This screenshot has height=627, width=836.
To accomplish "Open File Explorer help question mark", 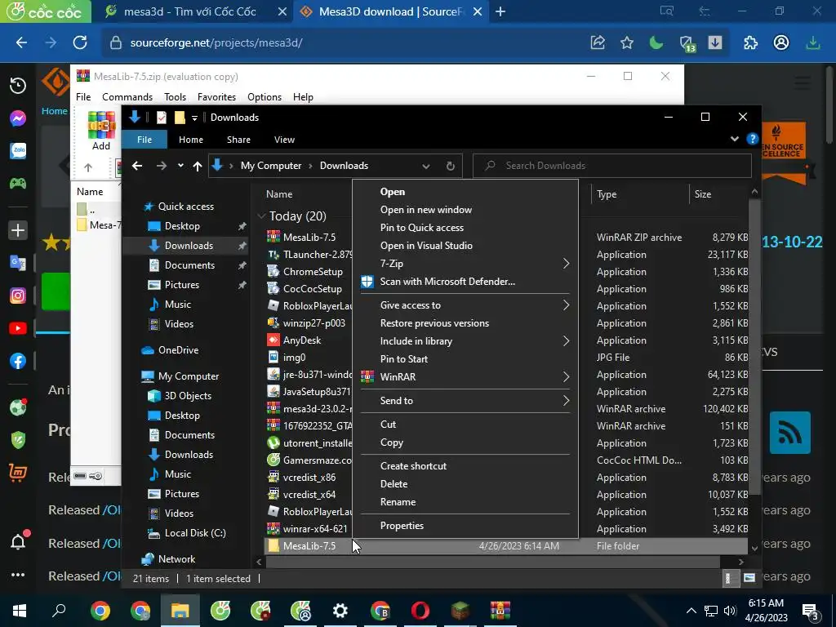I will 752,139.
